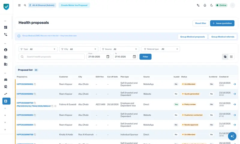Image resolution: width=240 pixels, height=144 pixels.
Task: Open the first building icon in sidebar
Action: click(x=6, y=57)
